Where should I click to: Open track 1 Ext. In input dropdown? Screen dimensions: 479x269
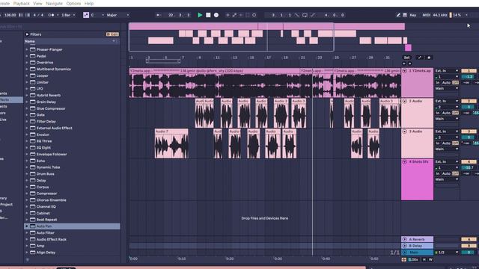[447, 71]
